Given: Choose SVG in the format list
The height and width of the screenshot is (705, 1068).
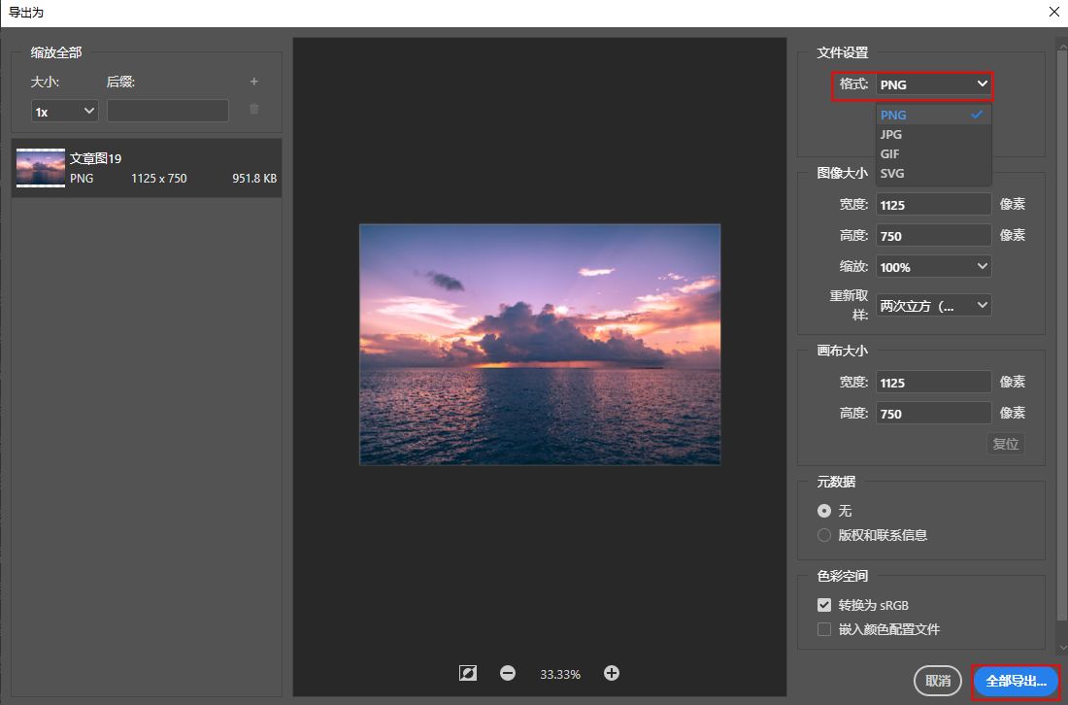Looking at the screenshot, I should pyautogui.click(x=933, y=173).
